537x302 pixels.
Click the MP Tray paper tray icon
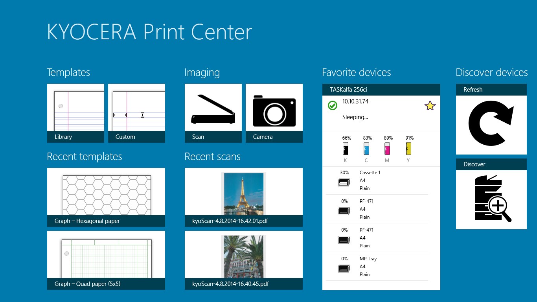(344, 269)
